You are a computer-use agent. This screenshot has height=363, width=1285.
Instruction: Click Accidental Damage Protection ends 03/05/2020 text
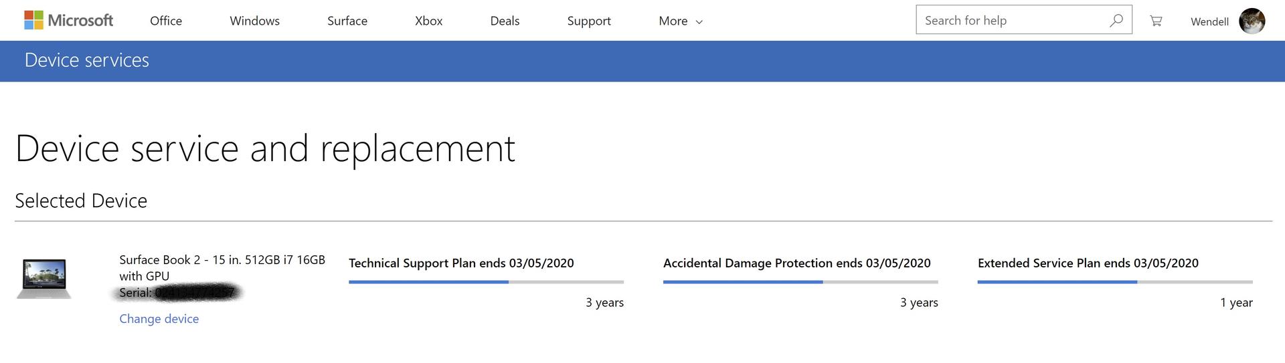[x=797, y=263]
